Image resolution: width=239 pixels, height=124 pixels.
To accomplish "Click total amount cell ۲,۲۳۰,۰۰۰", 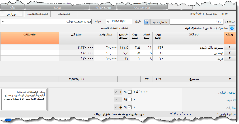I will pos(77,47).
